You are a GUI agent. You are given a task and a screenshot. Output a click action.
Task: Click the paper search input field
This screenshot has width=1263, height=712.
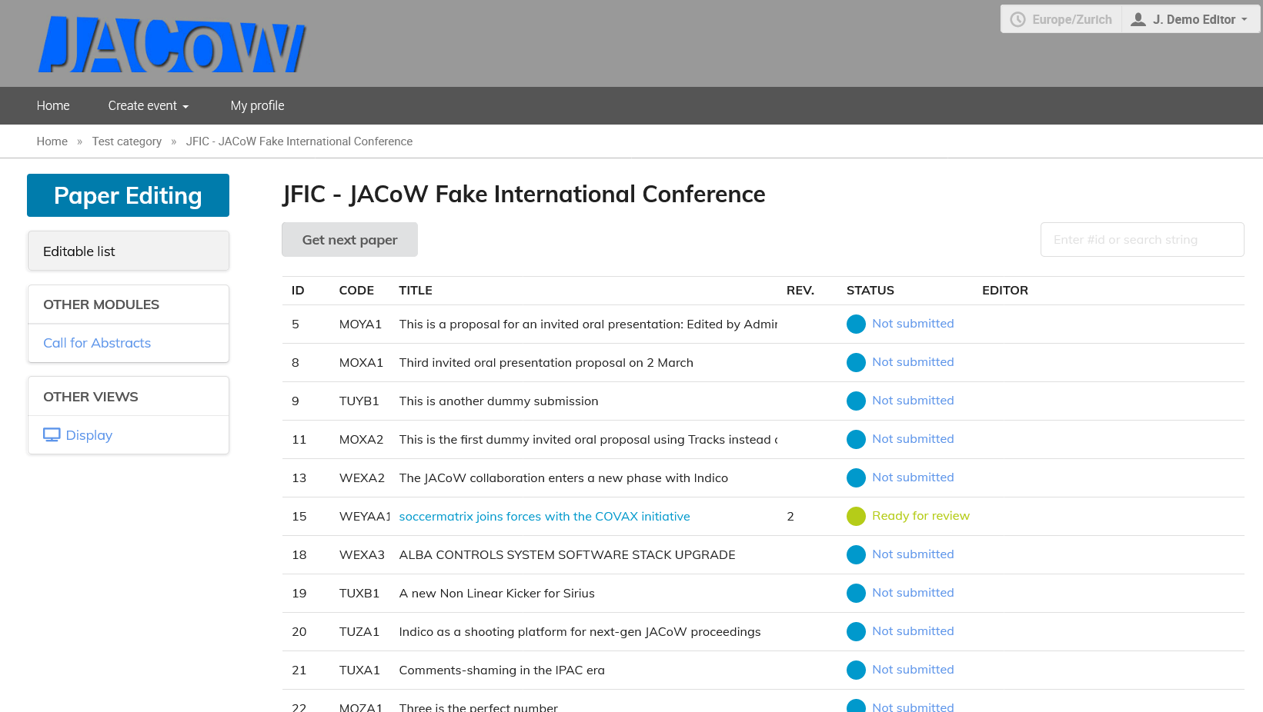click(1141, 240)
